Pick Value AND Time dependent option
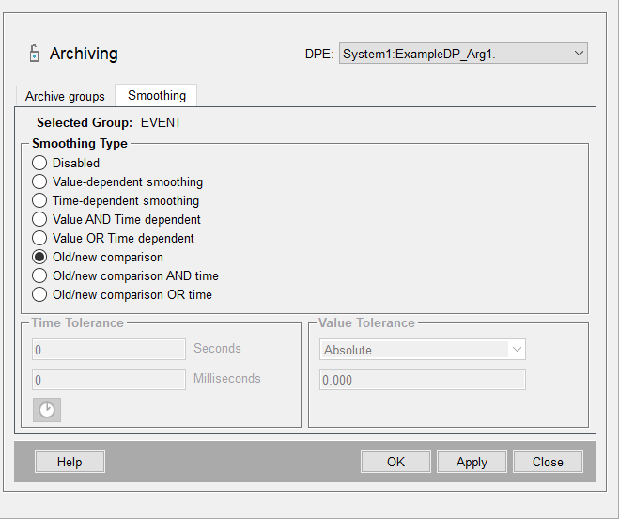The width and height of the screenshot is (619, 519). [x=39, y=219]
